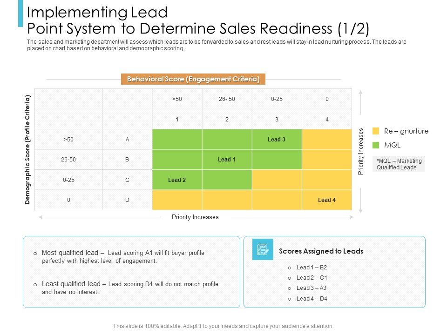This screenshot has width=447, height=335.
Task: Click the Least qualified lead bullet text
Action: 130,288
